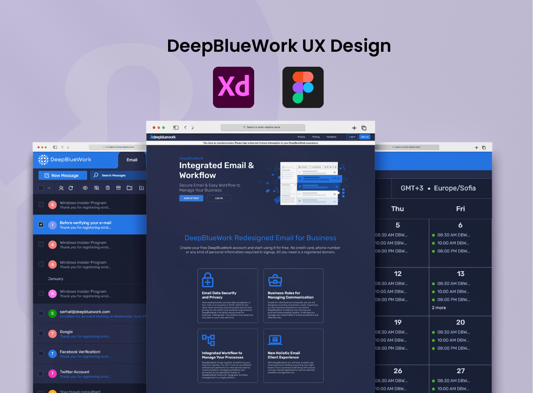Open the Pricing menu item
The height and width of the screenshot is (393, 533).
coord(316,137)
